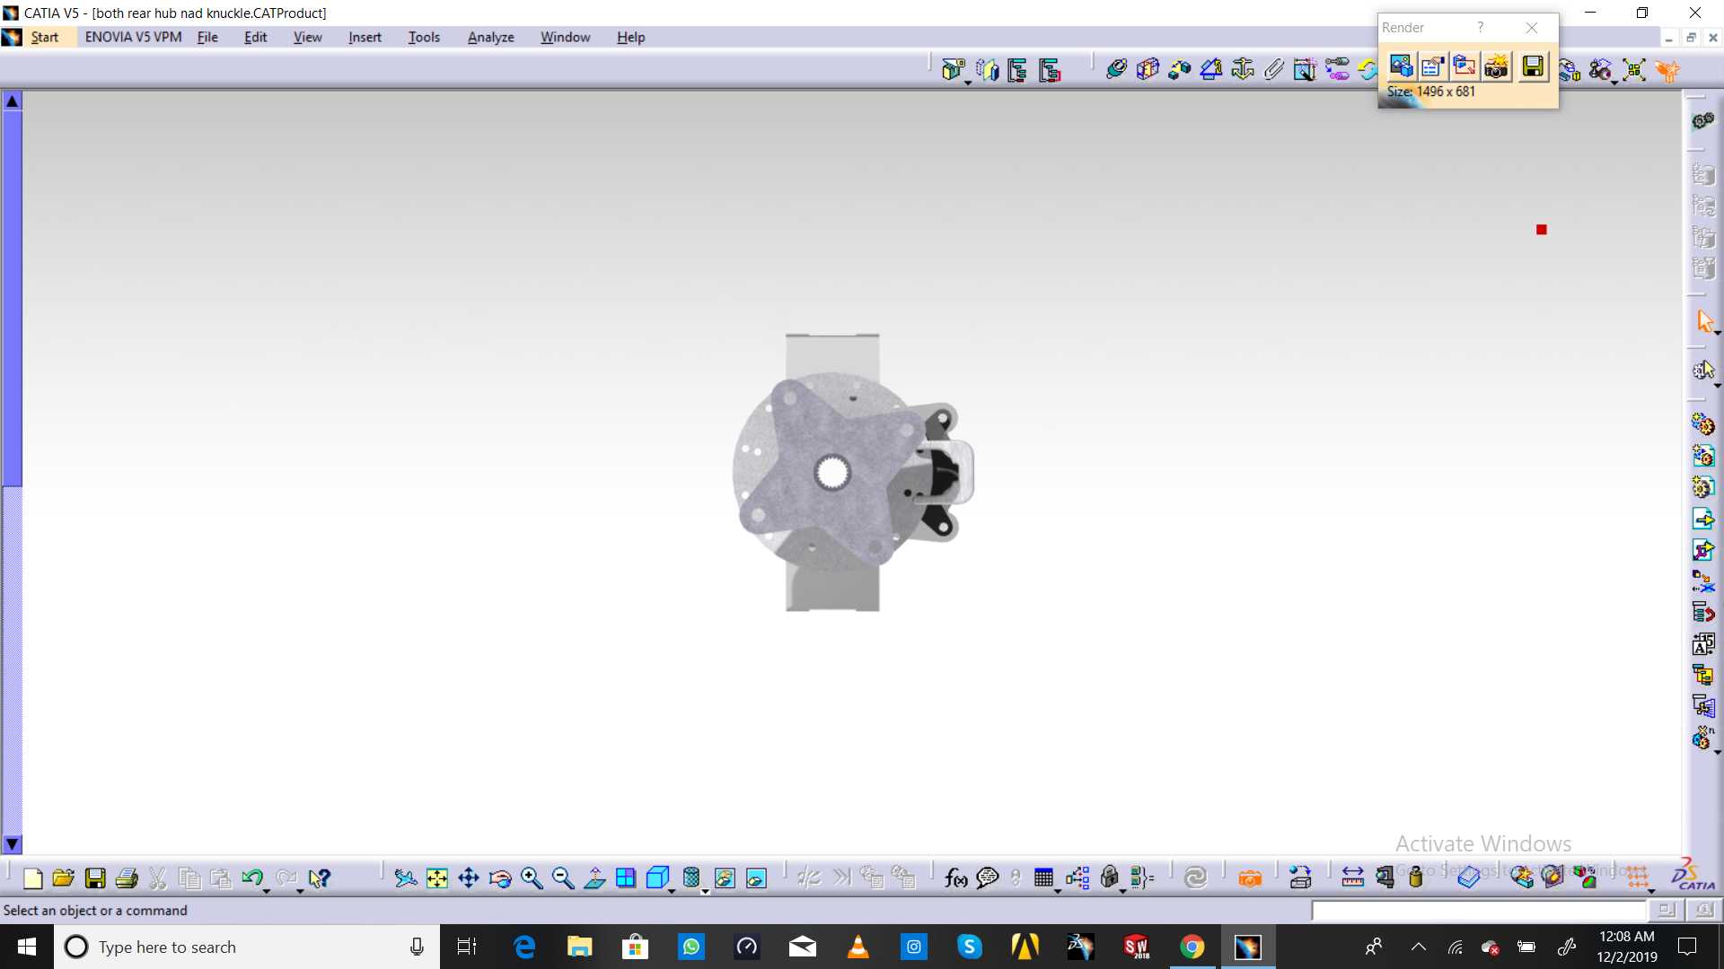Screen dimensions: 1724x969
Task: Click the paperclip attach icon
Action: coord(1273,69)
